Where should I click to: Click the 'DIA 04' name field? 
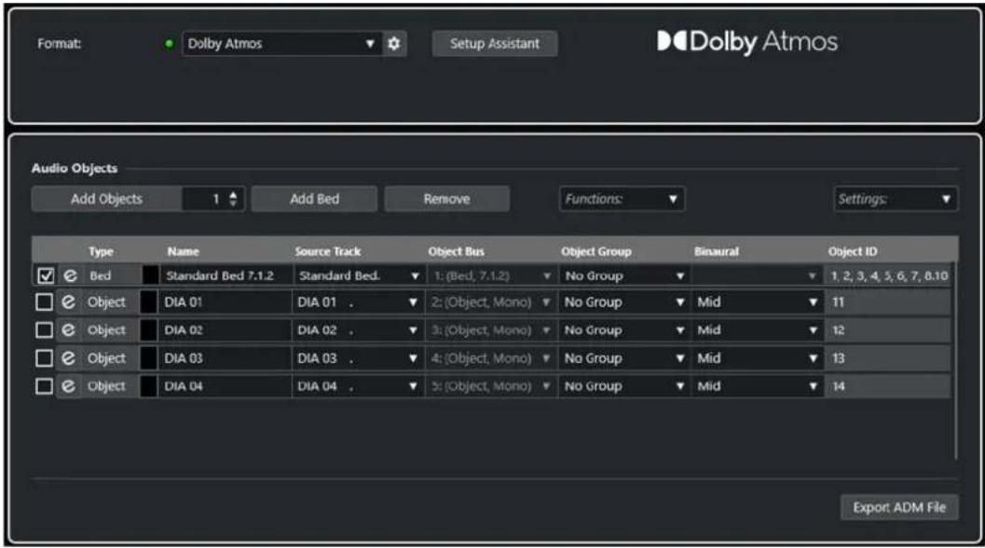(225, 386)
